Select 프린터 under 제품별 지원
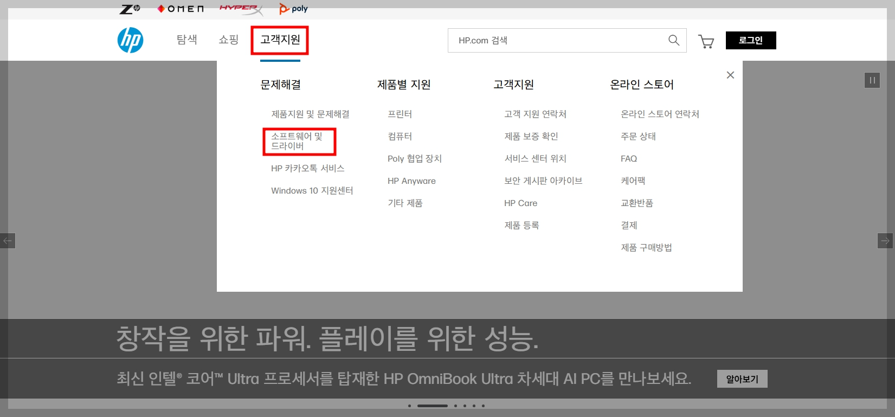 [400, 114]
